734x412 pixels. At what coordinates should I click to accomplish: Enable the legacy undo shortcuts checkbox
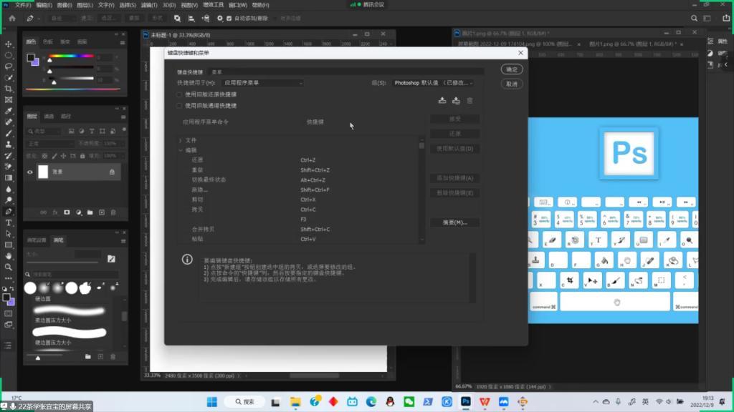pos(180,94)
